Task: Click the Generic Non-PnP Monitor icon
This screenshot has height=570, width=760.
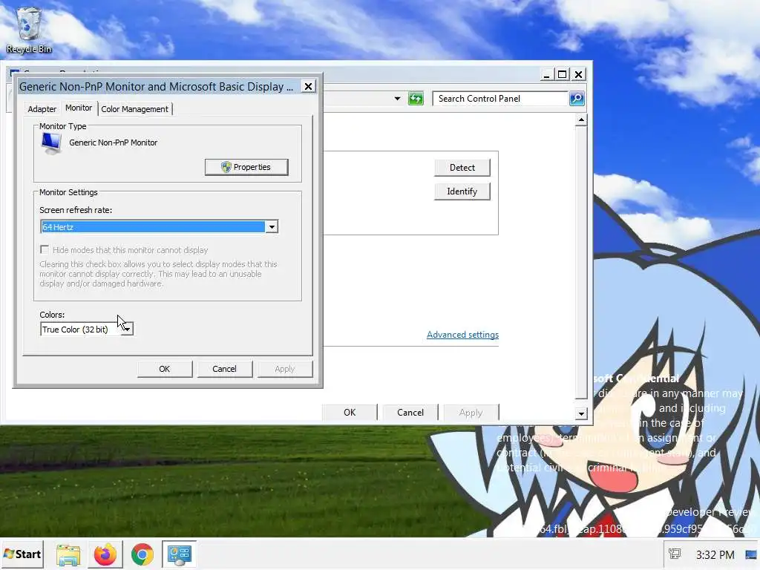Action: click(51, 143)
